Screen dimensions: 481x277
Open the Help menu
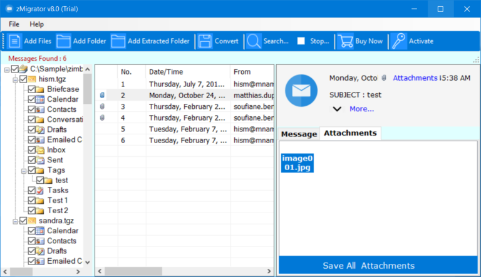[36, 24]
